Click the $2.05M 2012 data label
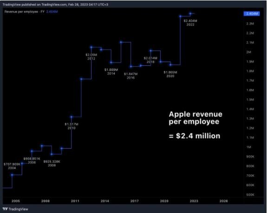Screen dimensions: 267x213 pos(91,56)
